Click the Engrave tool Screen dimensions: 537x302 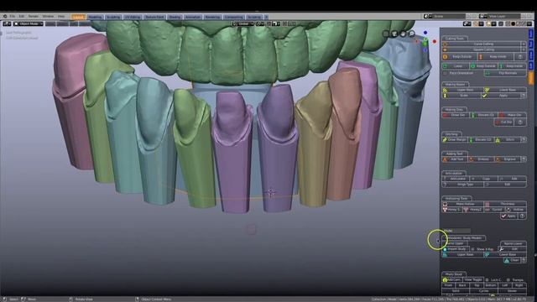(x=508, y=159)
